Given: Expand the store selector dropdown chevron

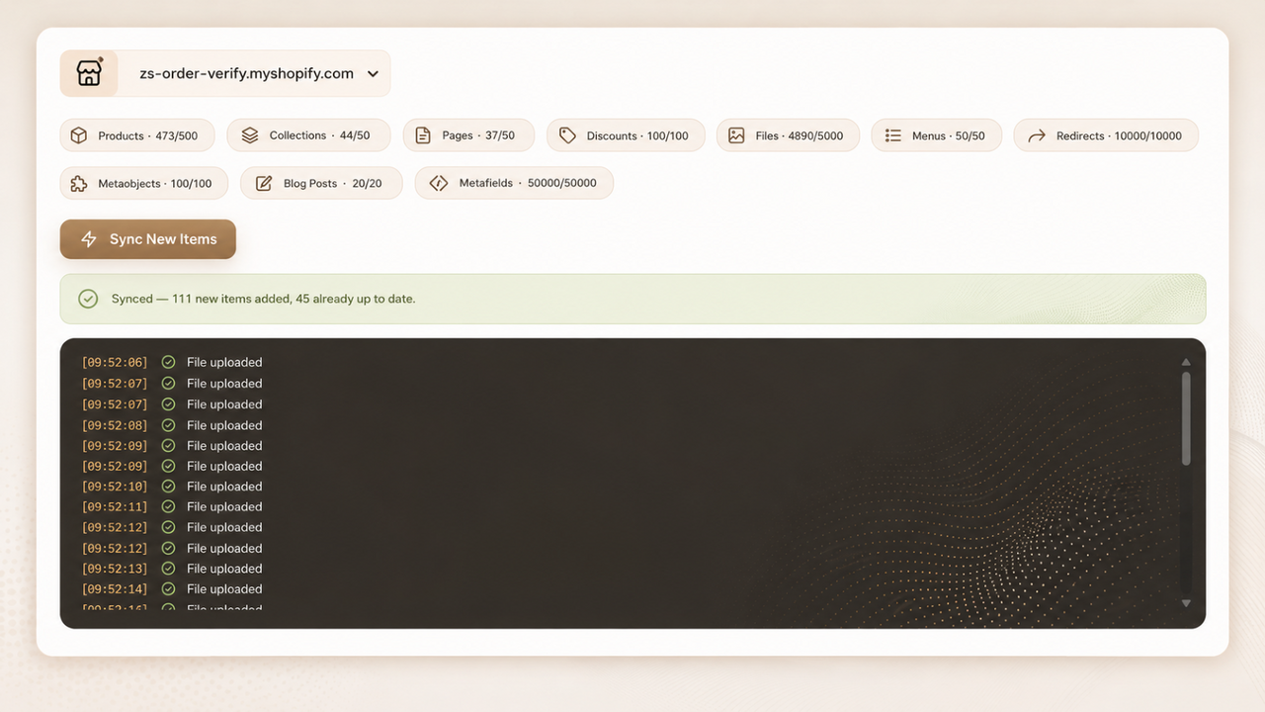Looking at the screenshot, I should (x=373, y=74).
